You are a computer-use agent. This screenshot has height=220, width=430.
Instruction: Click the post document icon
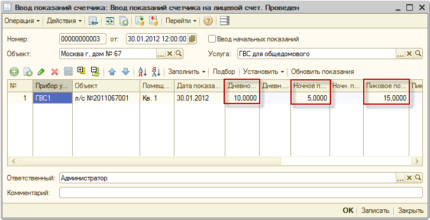click(x=140, y=21)
